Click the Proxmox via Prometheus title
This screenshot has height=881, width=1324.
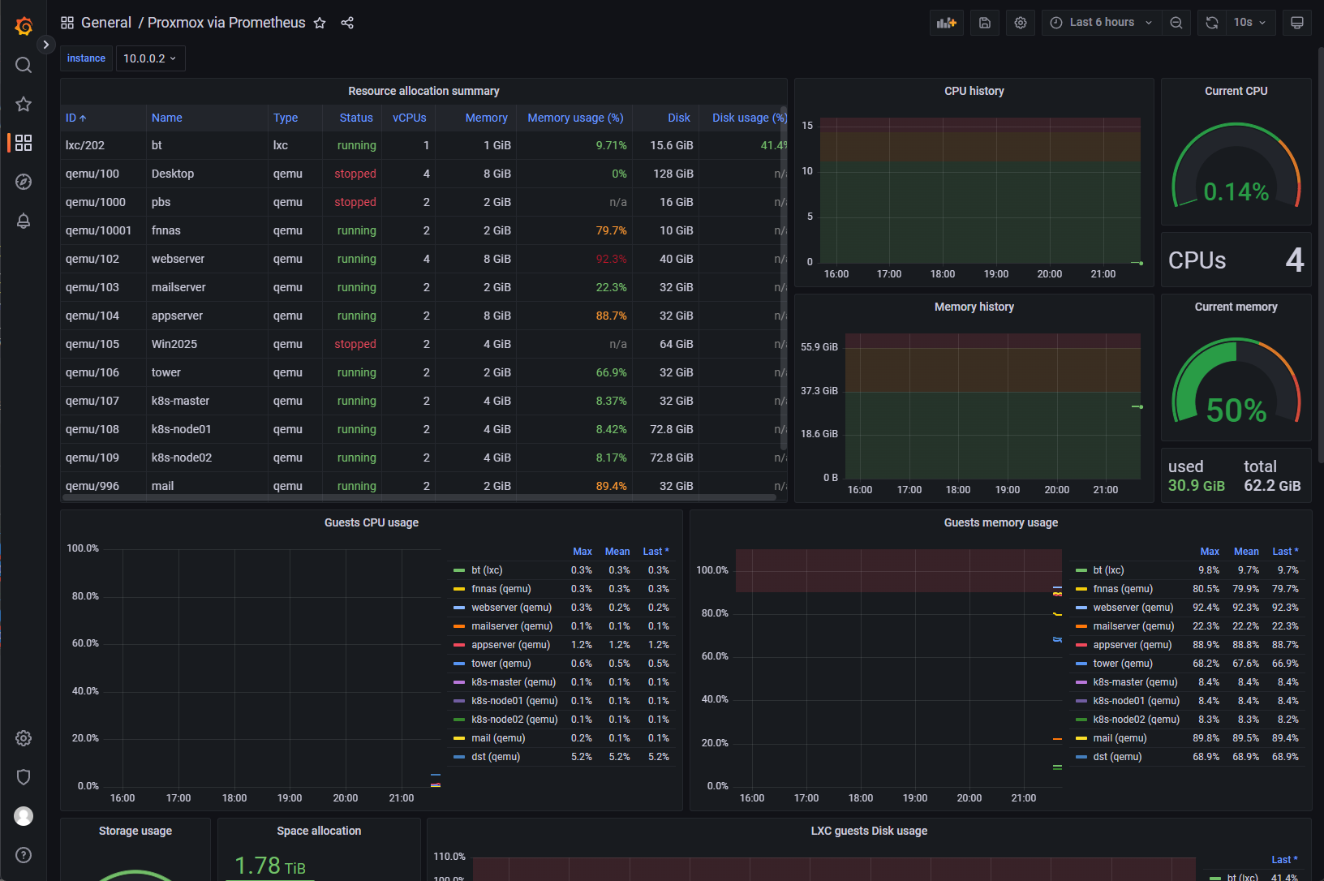tap(226, 23)
